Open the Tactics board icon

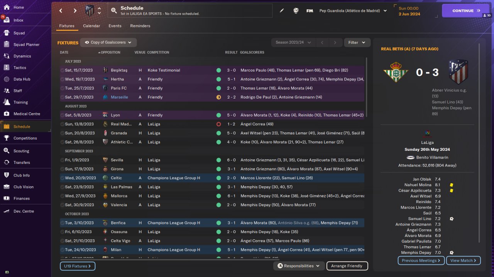click(x=7, y=68)
